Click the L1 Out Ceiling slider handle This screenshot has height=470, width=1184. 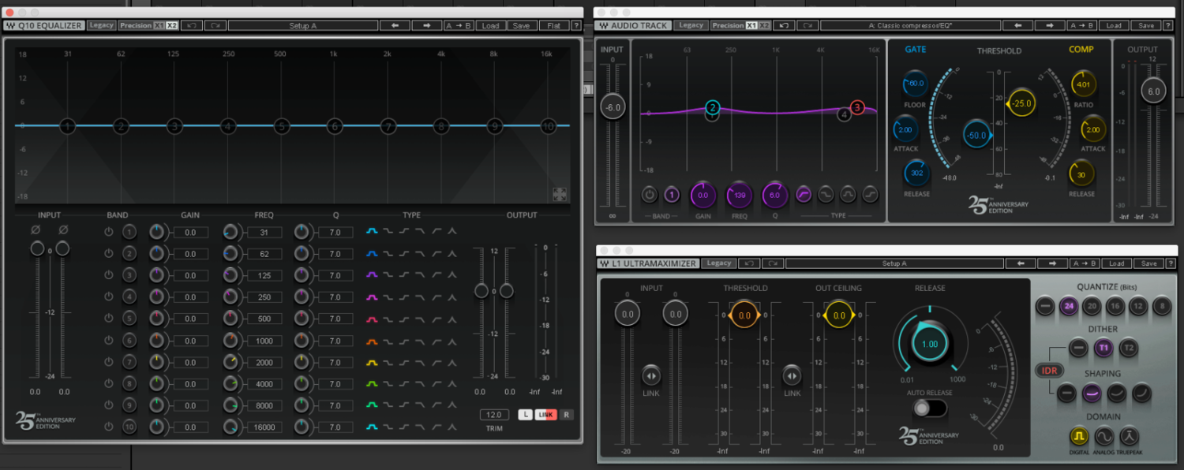(x=839, y=315)
